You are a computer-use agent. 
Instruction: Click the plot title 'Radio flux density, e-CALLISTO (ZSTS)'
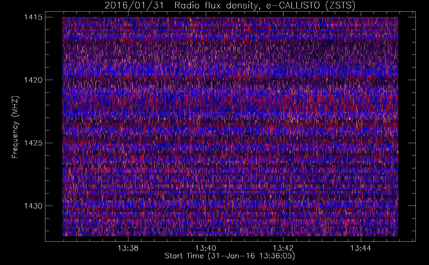265,5
